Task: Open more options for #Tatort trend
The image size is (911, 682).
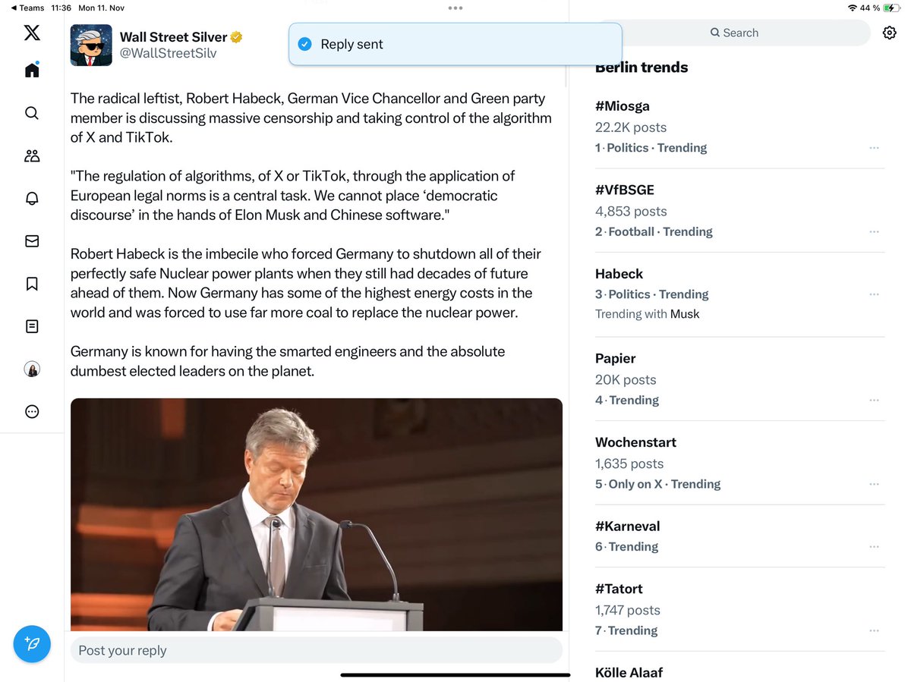Action: [x=874, y=630]
